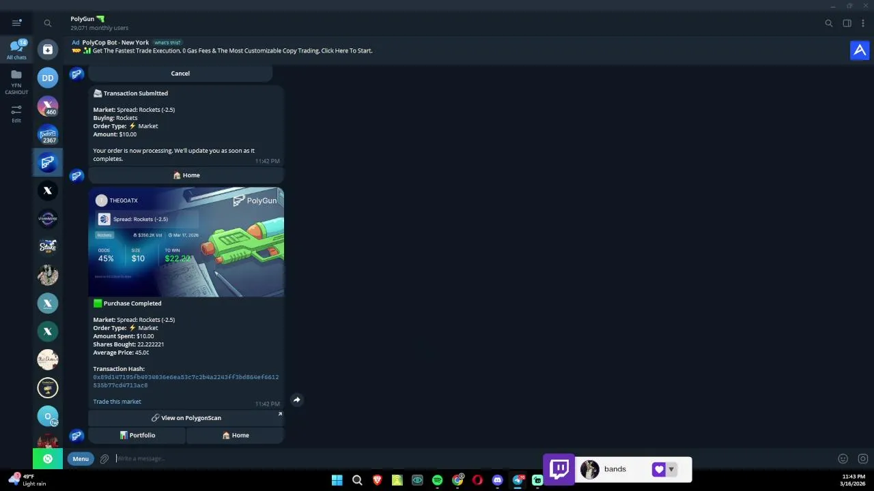Click the transaction hash link
This screenshot has height=491, width=874.
[x=186, y=381]
